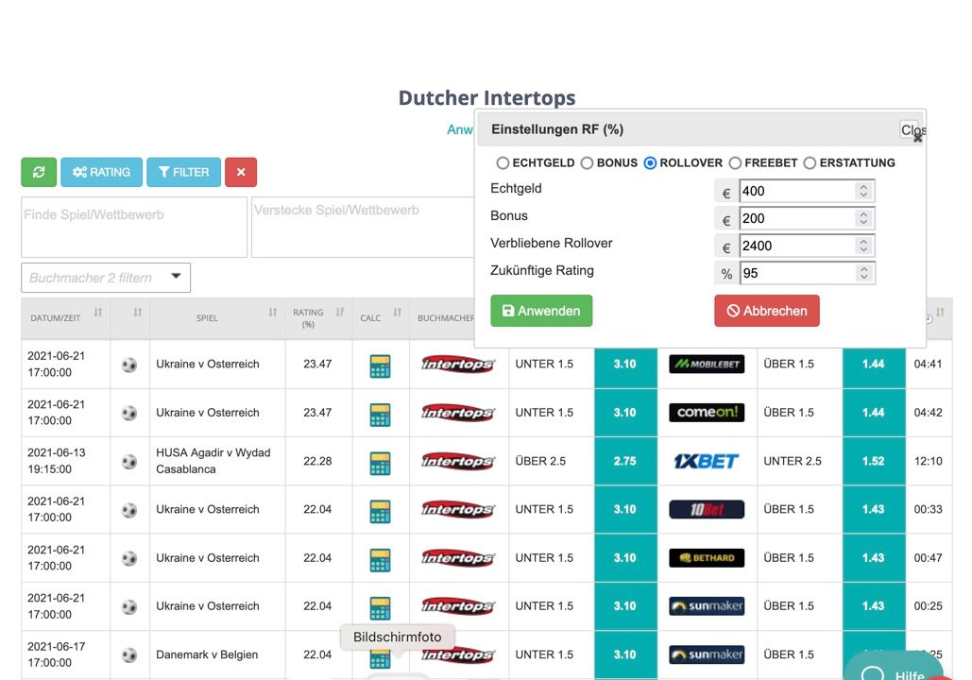Select HUSA Agadir v Wydad Casablanca text
Image resolution: width=972 pixels, height=680 pixels.
213,461
